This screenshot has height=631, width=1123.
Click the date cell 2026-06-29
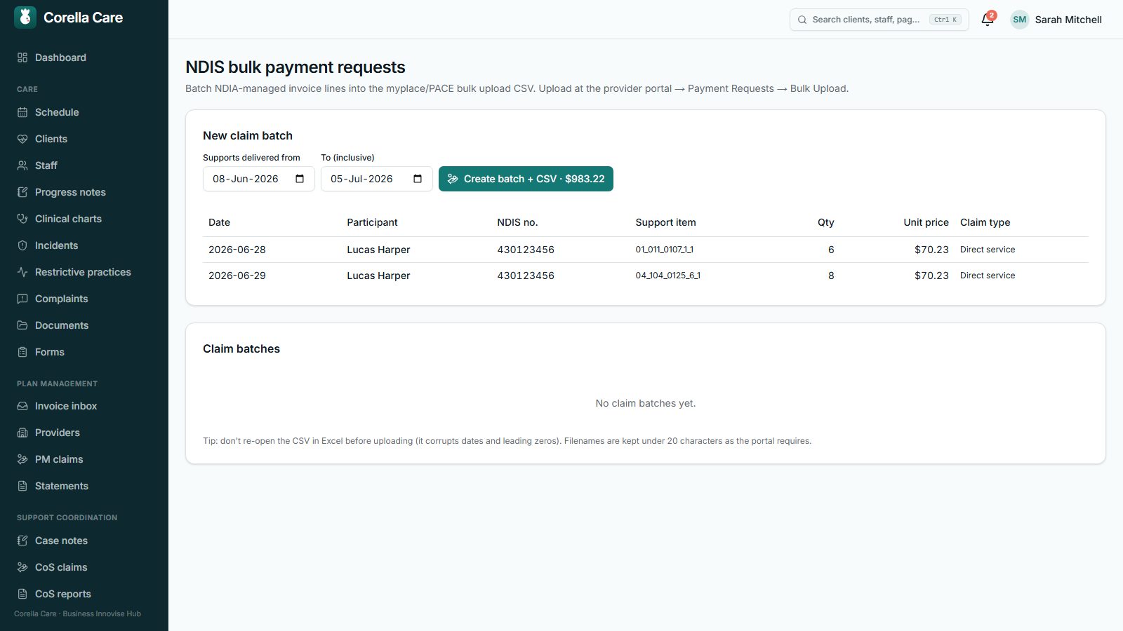pos(237,276)
